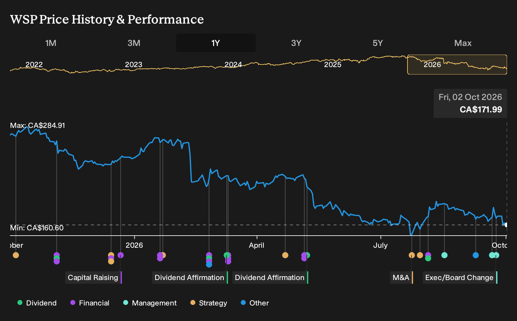Click the CA$171.99 price tooltip

(x=470, y=103)
